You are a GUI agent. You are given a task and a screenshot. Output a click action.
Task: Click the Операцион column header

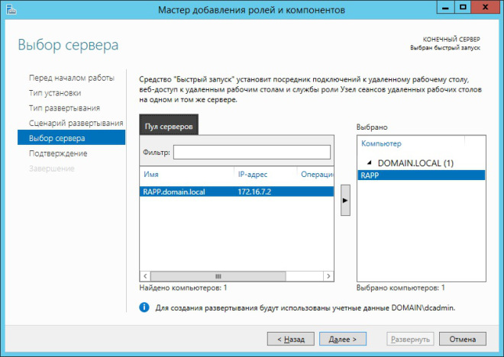pos(317,175)
